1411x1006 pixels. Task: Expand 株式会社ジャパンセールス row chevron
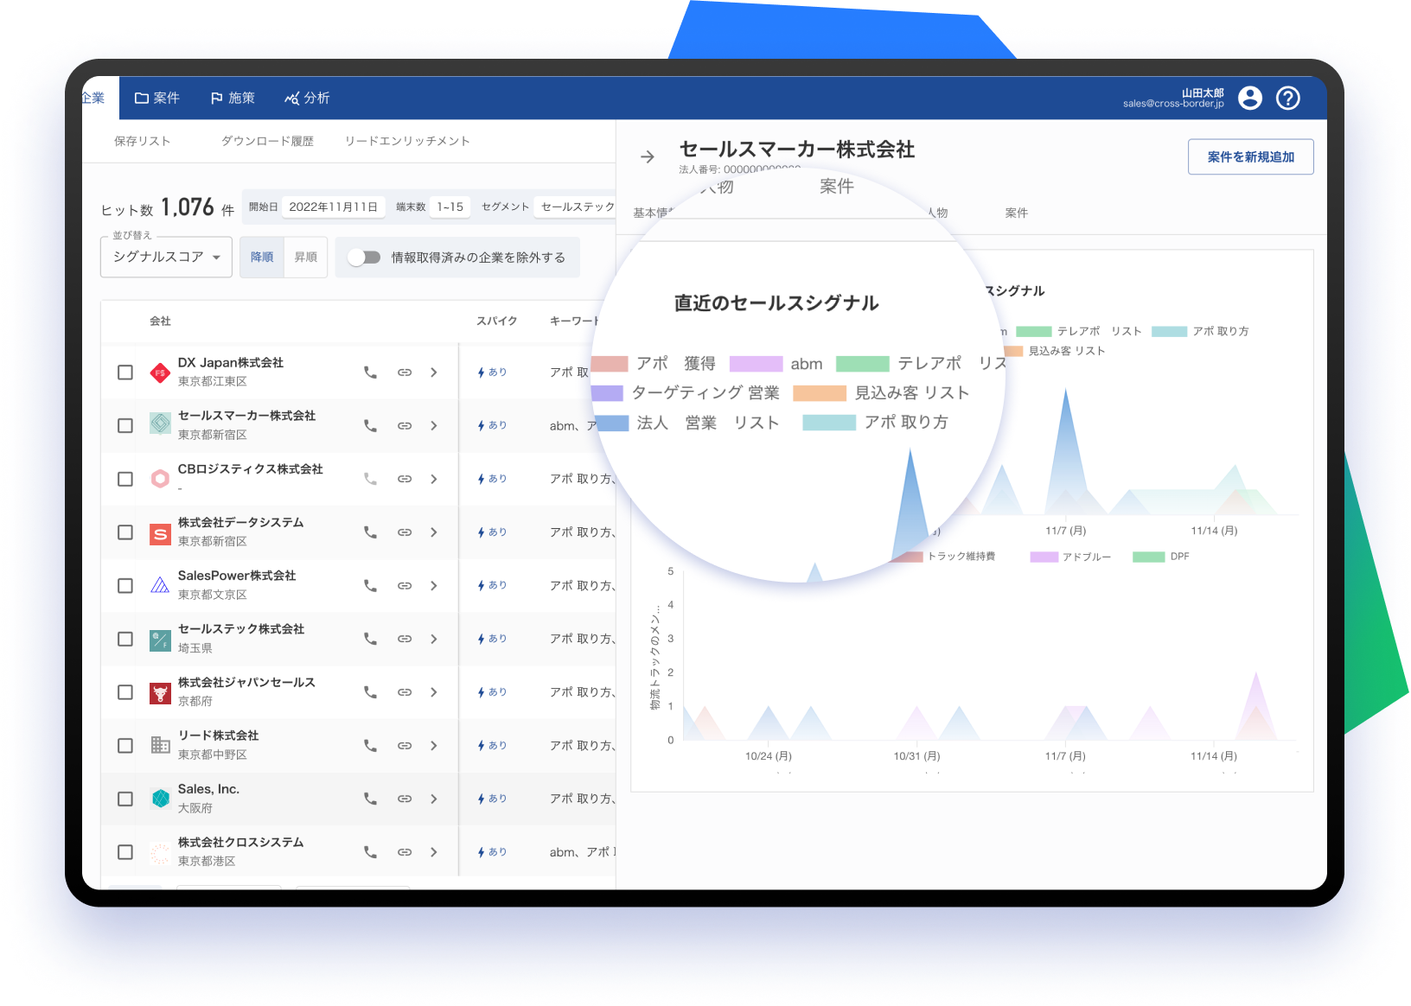tap(434, 692)
